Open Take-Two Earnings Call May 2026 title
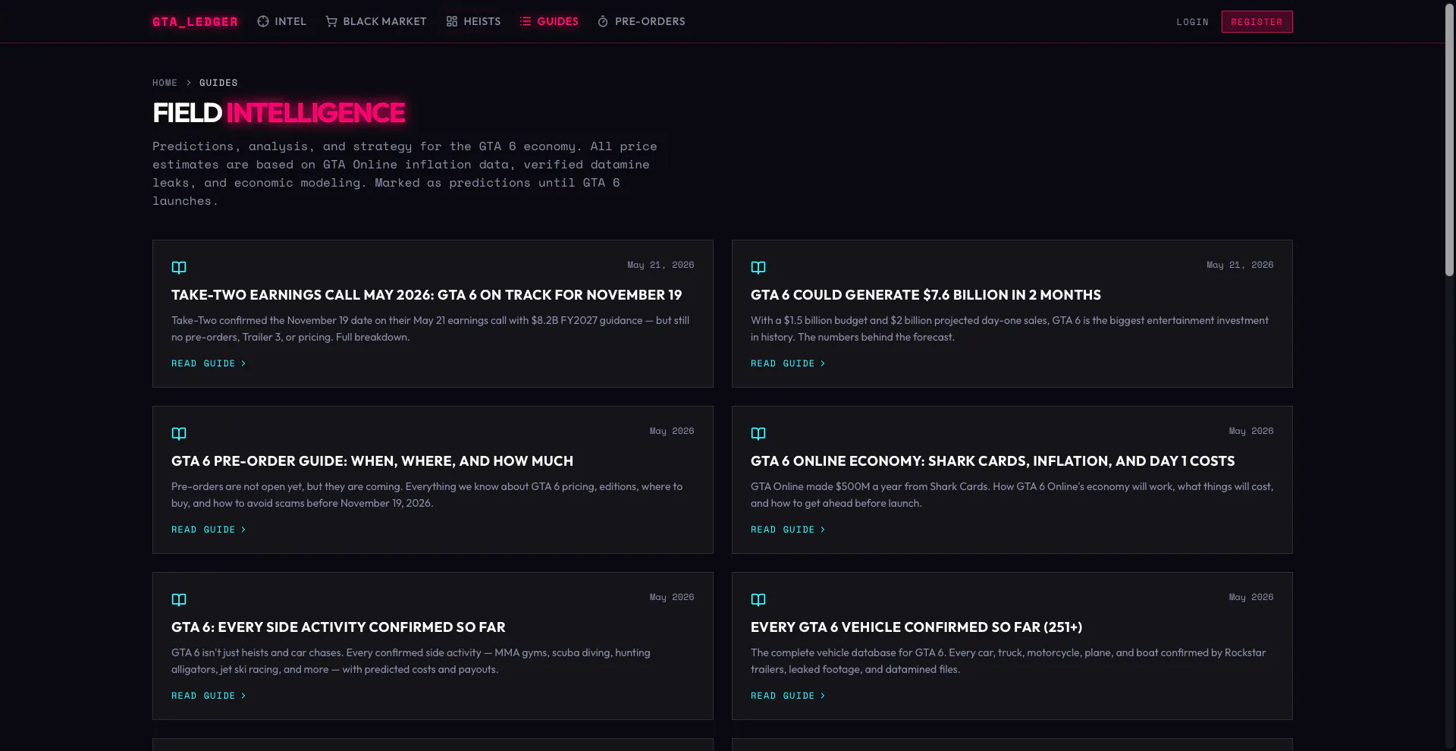The width and height of the screenshot is (1456, 751). [426, 295]
